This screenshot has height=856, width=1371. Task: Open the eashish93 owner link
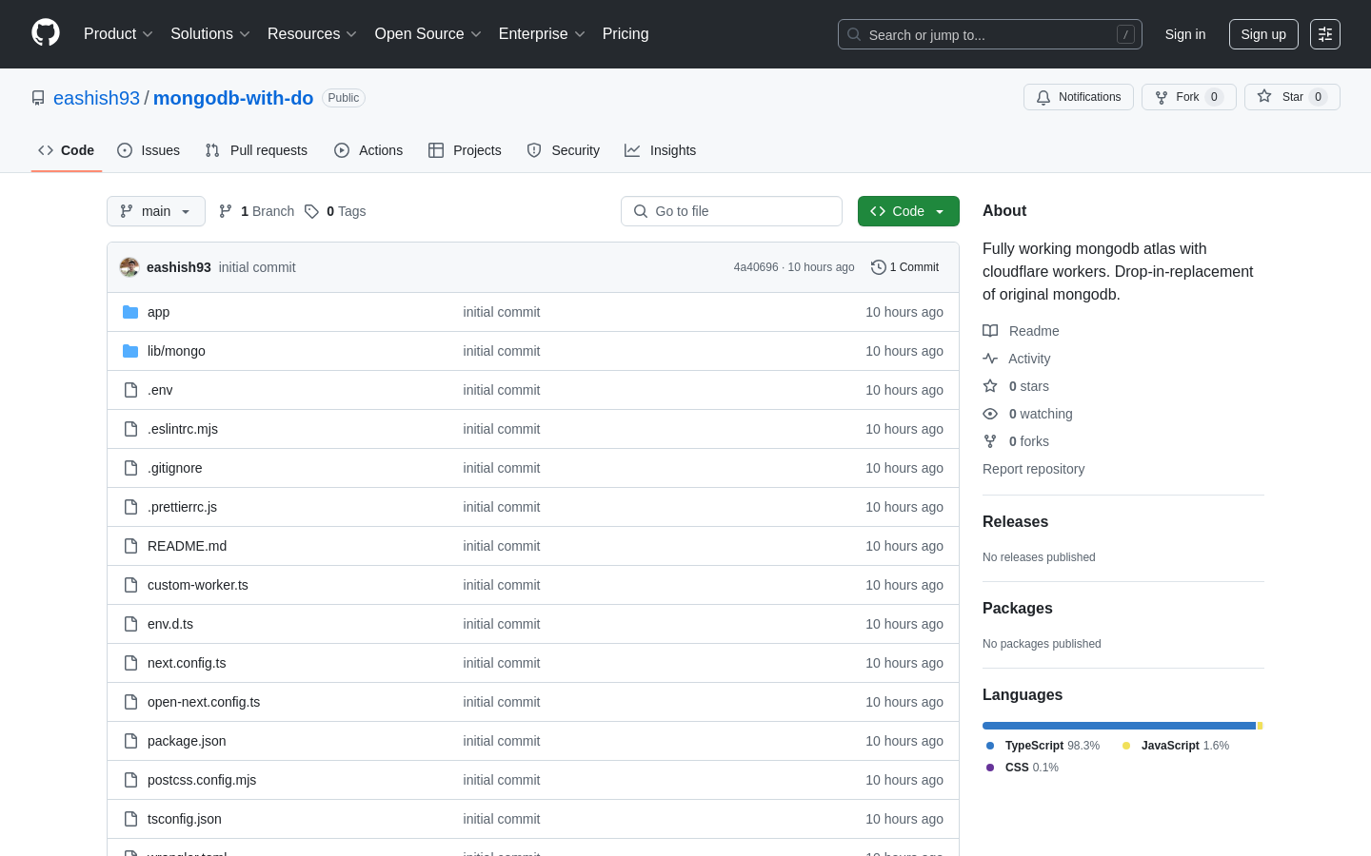pos(96,98)
